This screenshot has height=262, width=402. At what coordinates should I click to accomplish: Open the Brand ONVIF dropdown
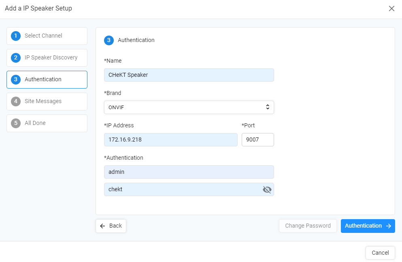pyautogui.click(x=189, y=107)
